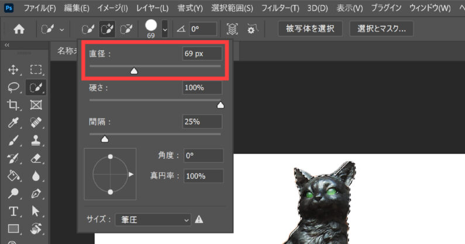The width and height of the screenshot is (465, 244).
Task: Edit the angle field in options bar
Action: [203, 29]
